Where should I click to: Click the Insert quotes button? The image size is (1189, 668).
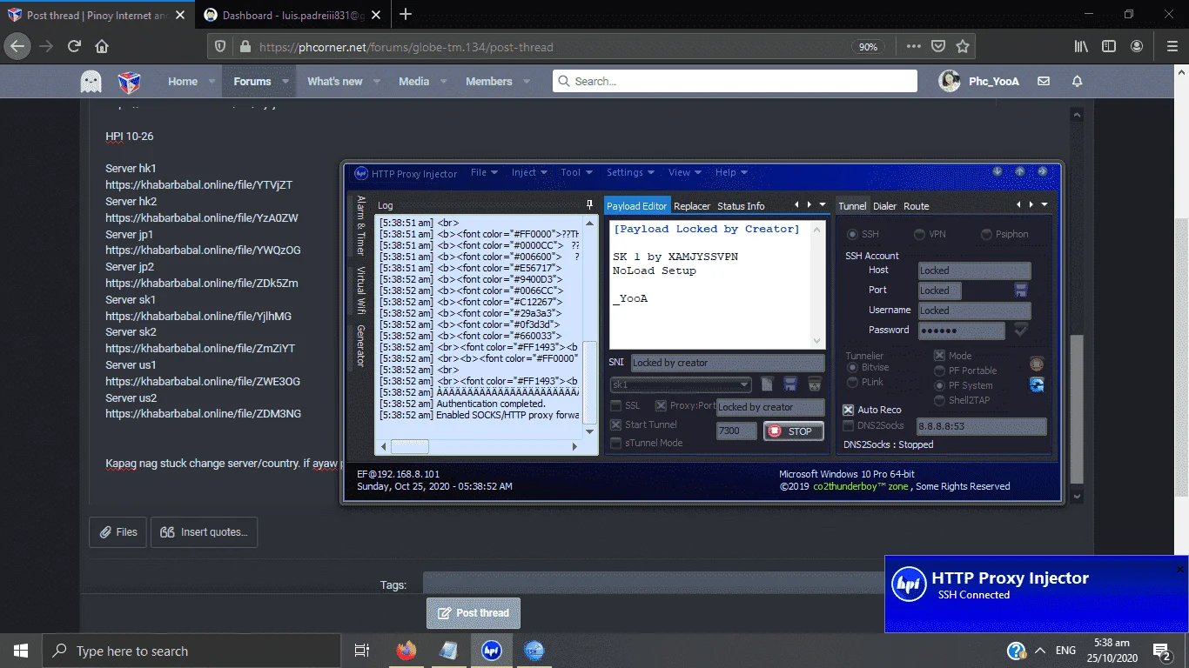pos(204,531)
